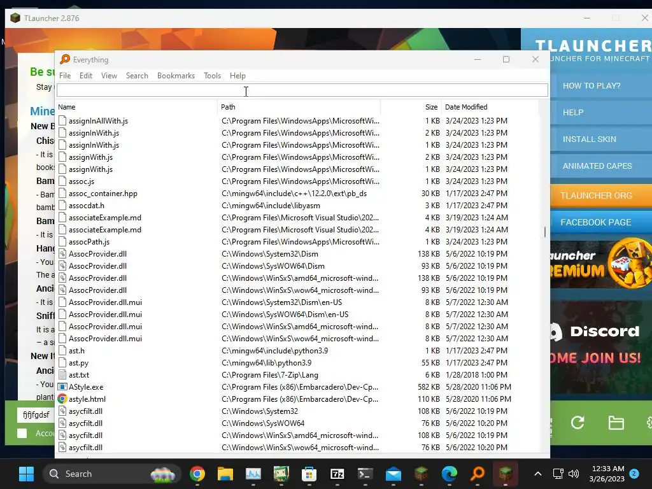Image resolution: width=652 pixels, height=489 pixels.
Task: Click the HELP button in TLauncher sidebar
Action: coord(601,113)
